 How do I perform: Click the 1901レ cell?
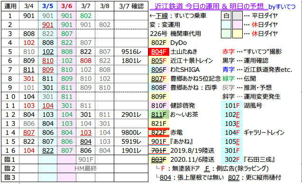[131, 150]
